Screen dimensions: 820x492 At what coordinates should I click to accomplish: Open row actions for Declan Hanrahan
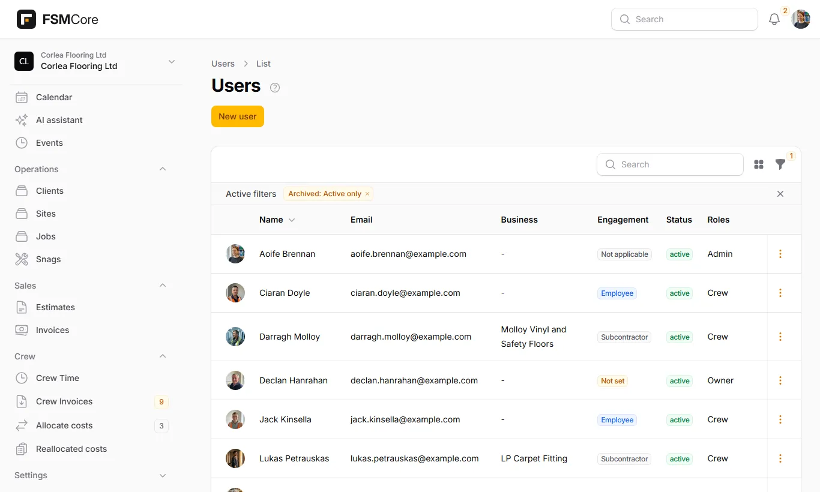click(780, 380)
